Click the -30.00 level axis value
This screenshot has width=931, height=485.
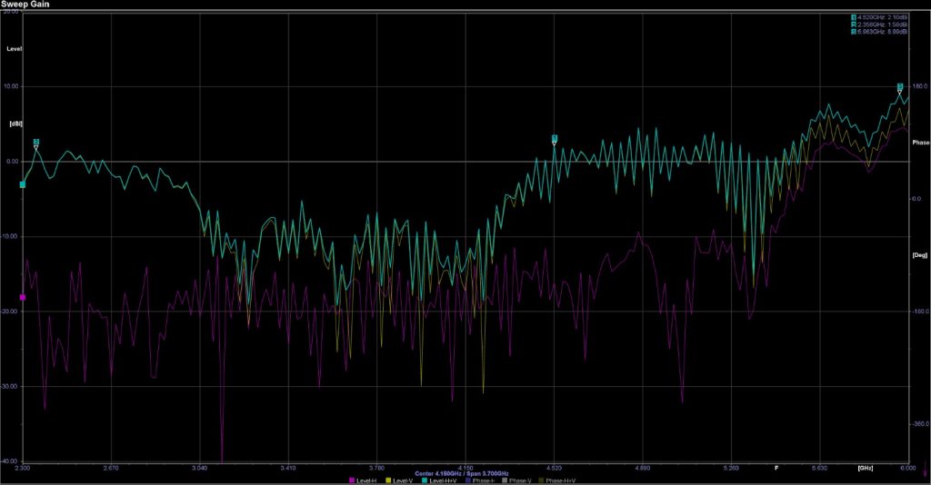(x=10, y=387)
